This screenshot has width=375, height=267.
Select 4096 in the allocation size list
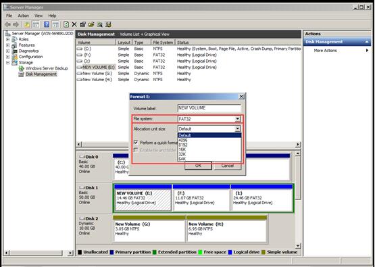point(209,140)
